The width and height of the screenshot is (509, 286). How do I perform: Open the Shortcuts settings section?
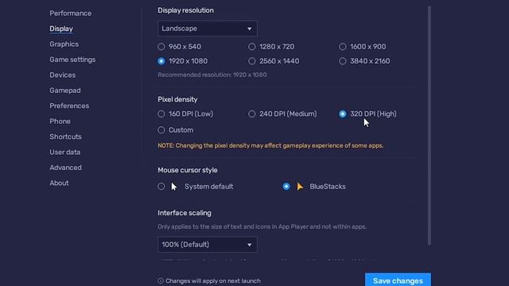pos(65,137)
